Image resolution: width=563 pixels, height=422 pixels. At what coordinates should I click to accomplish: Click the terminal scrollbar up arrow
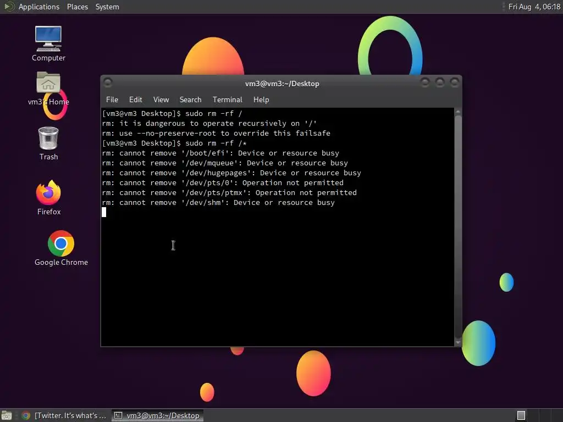pyautogui.click(x=458, y=112)
